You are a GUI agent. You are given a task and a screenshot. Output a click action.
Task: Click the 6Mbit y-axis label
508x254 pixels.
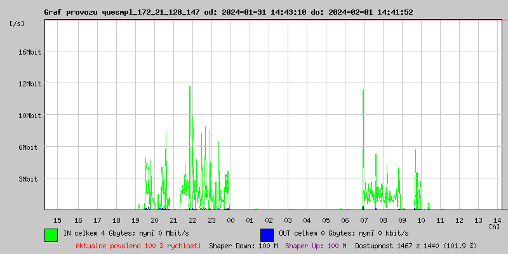[28, 147]
